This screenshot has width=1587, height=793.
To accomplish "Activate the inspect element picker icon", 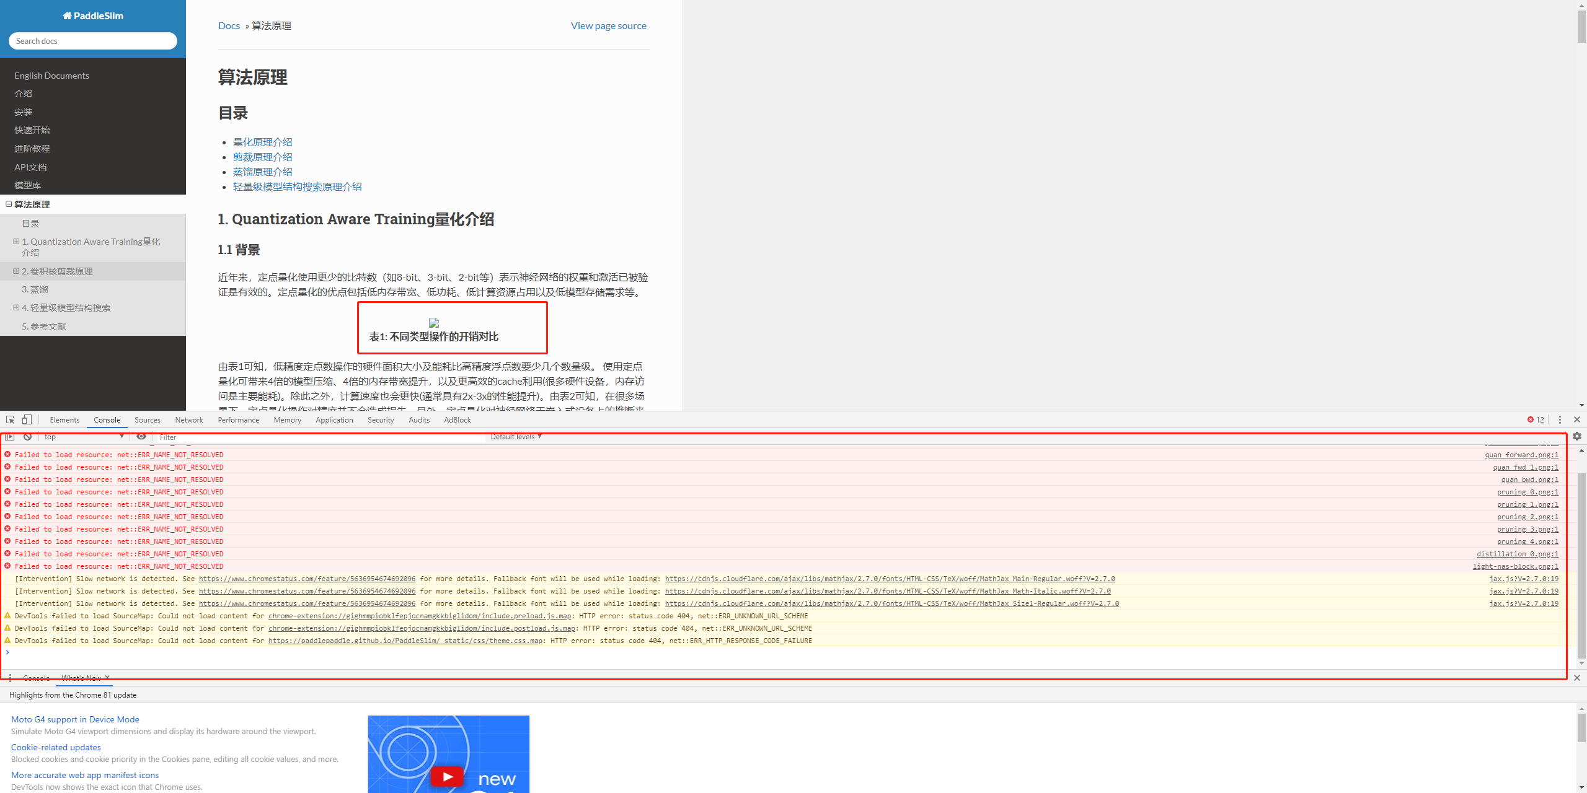I will [x=10, y=419].
